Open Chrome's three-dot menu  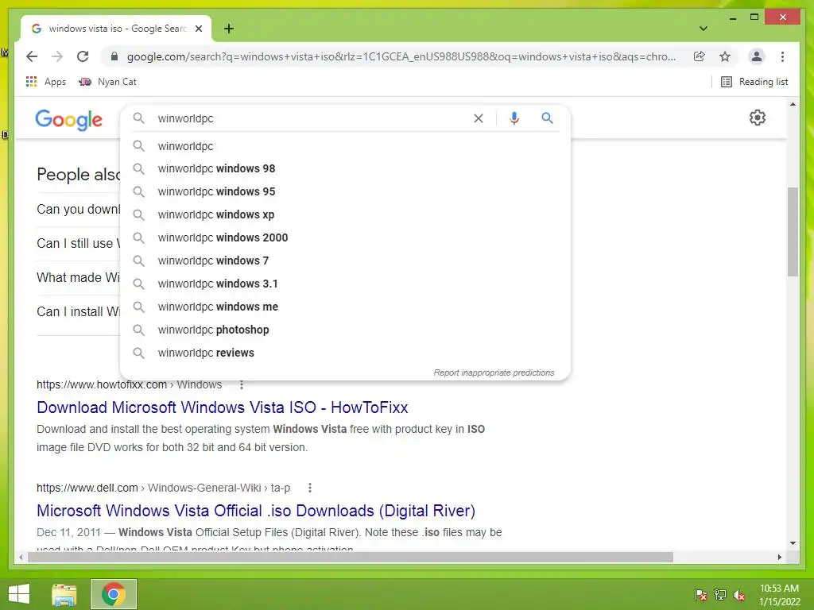782,56
